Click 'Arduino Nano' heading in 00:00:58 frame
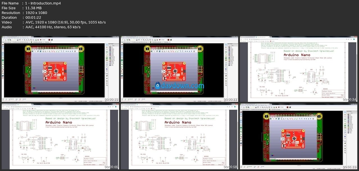 pos(178,122)
